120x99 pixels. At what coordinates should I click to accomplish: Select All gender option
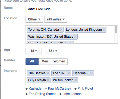coord(32,62)
